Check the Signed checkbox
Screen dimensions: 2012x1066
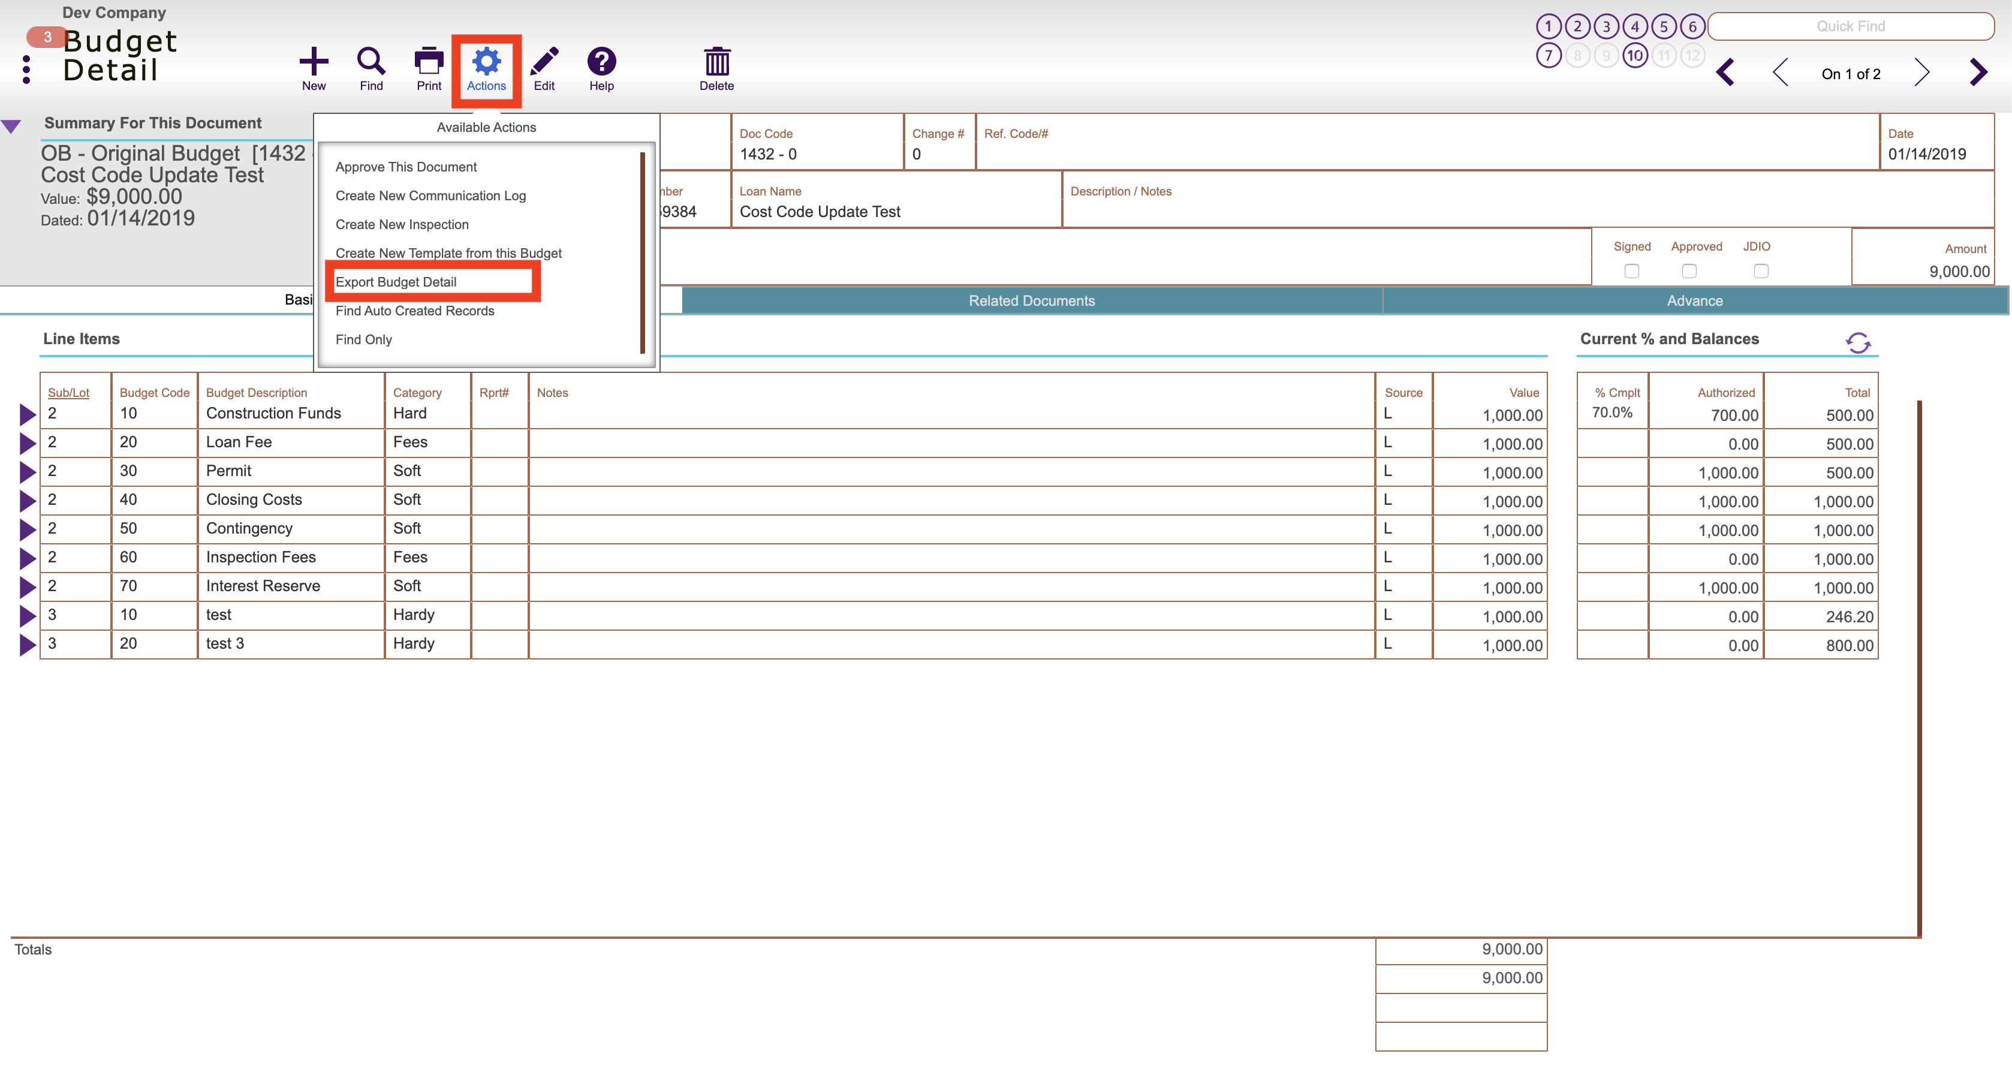tap(1632, 271)
